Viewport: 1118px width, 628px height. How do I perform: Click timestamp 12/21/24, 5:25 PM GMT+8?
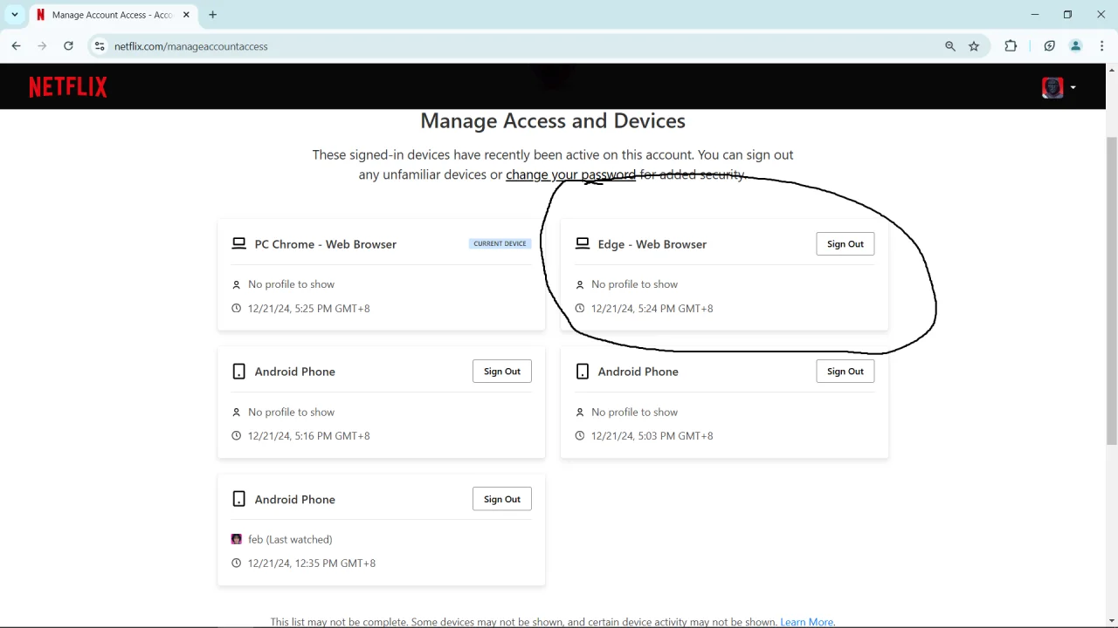[309, 309]
